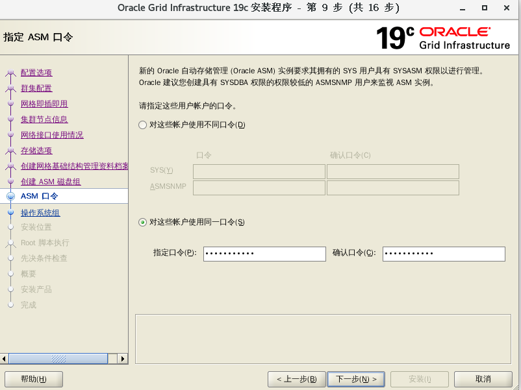Click the sidebar scrollbar left arrow
521x390 pixels.
tap(4, 359)
